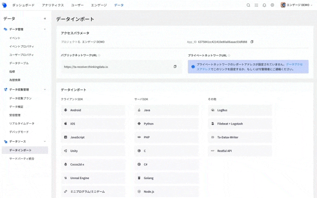This screenshot has width=317, height=198.
Task: Show help for パブリックネットワークURL
Action: click(99, 55)
